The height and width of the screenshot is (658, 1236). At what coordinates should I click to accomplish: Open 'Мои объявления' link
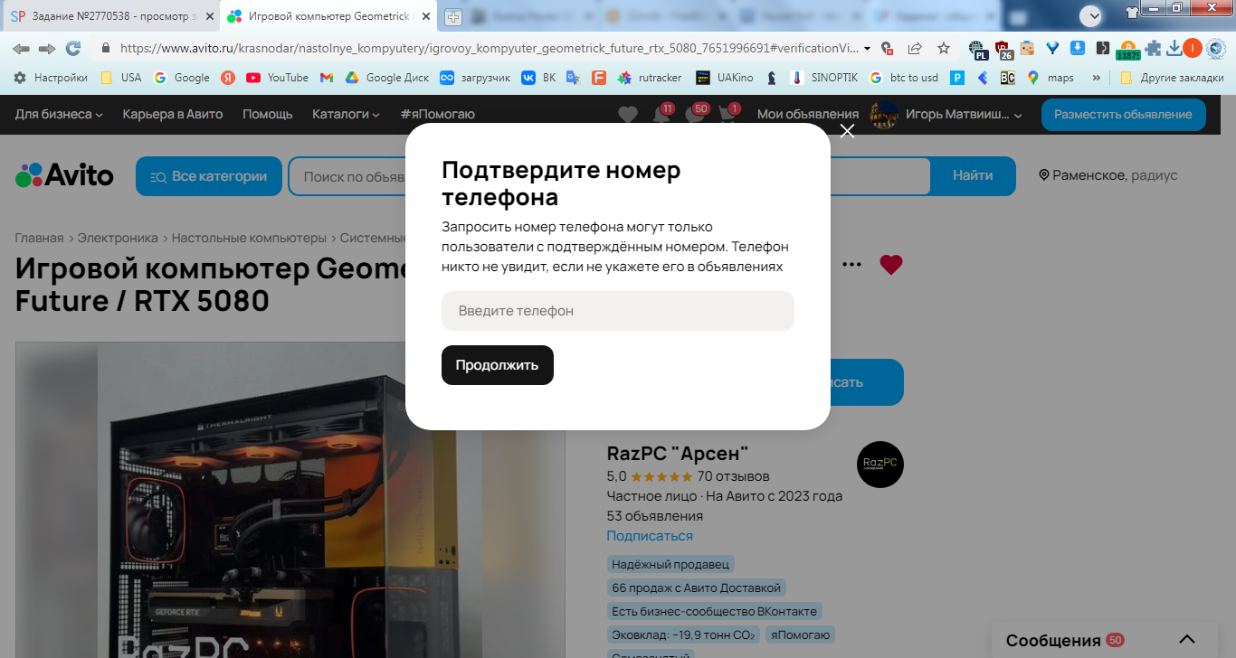(808, 114)
